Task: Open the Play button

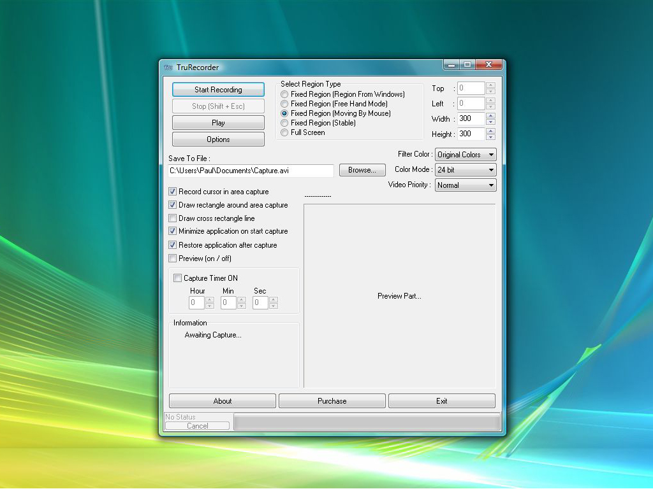Action: [218, 123]
